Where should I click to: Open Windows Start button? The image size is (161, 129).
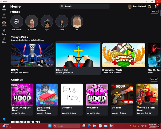pyautogui.click(x=50, y=126)
